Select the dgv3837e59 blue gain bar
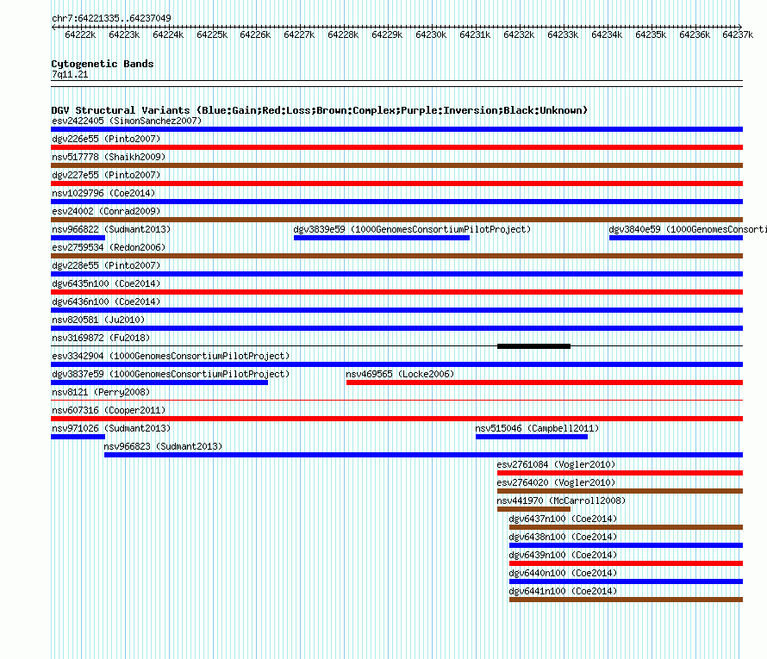767x659 pixels. click(159, 382)
